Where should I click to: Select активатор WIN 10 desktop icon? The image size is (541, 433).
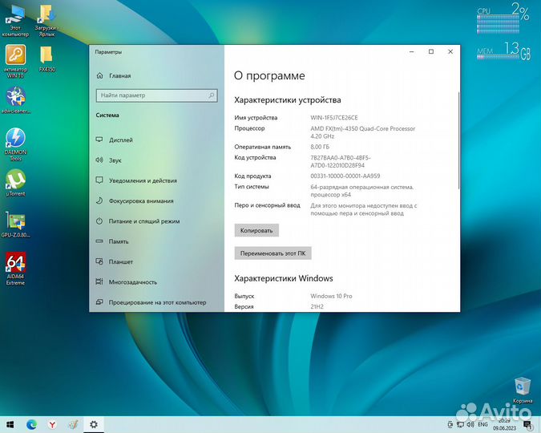click(x=15, y=62)
